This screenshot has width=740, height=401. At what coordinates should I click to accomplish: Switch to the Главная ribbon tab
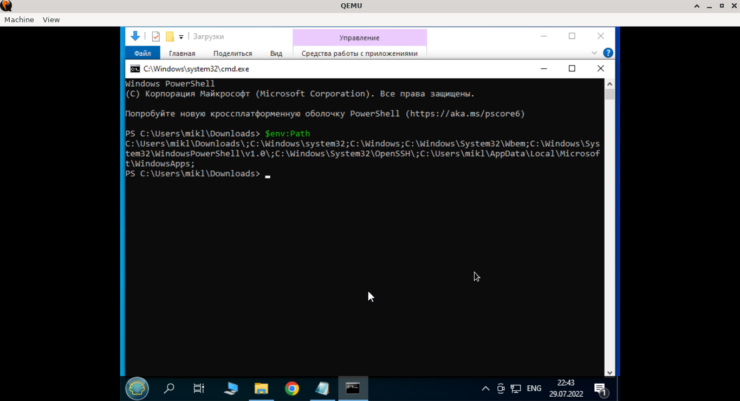181,53
